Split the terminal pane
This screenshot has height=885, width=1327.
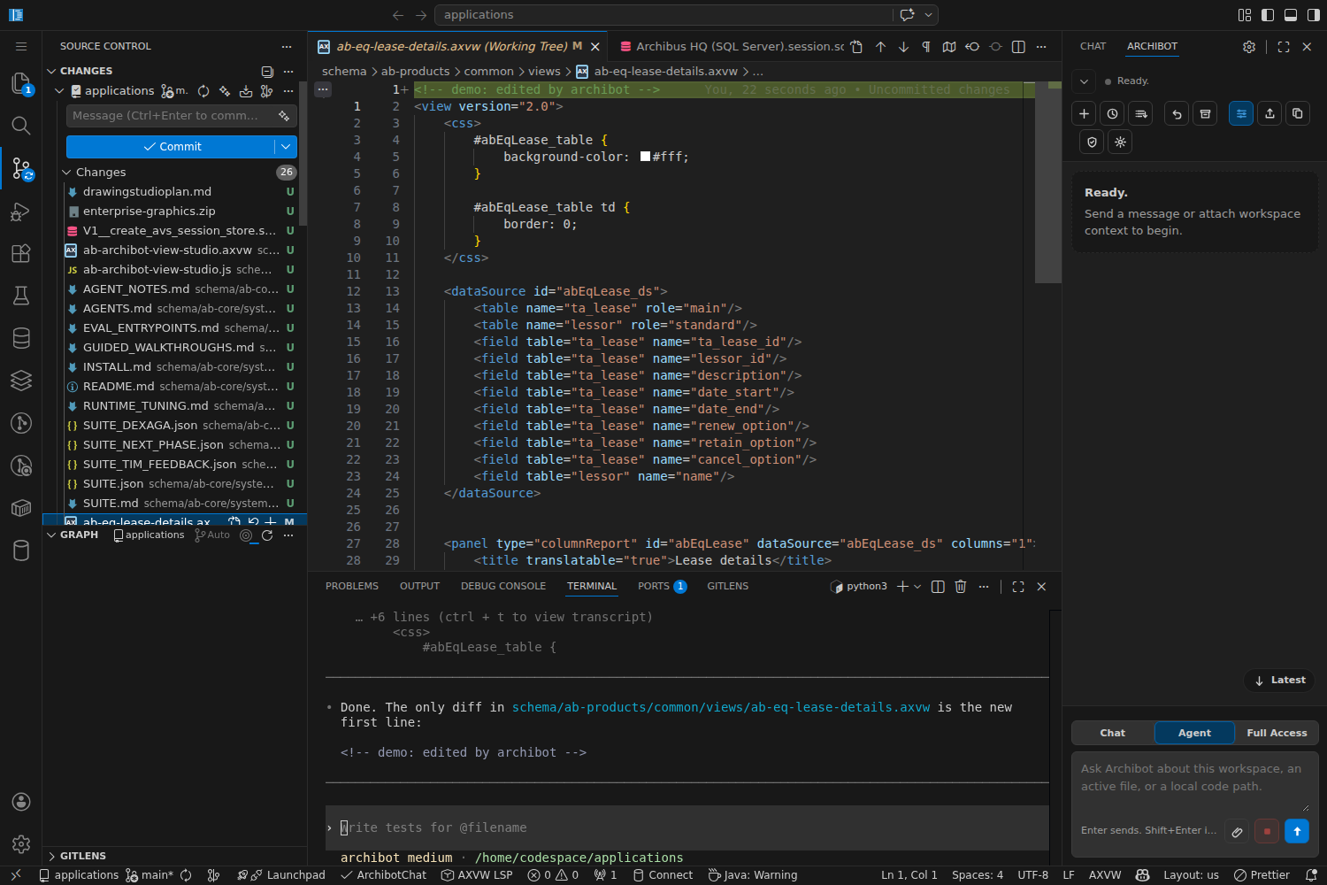tap(938, 586)
